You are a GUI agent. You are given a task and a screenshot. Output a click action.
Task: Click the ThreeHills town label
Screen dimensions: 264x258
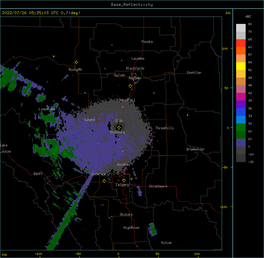tap(164, 128)
